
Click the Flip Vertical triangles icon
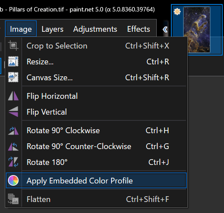13,112
